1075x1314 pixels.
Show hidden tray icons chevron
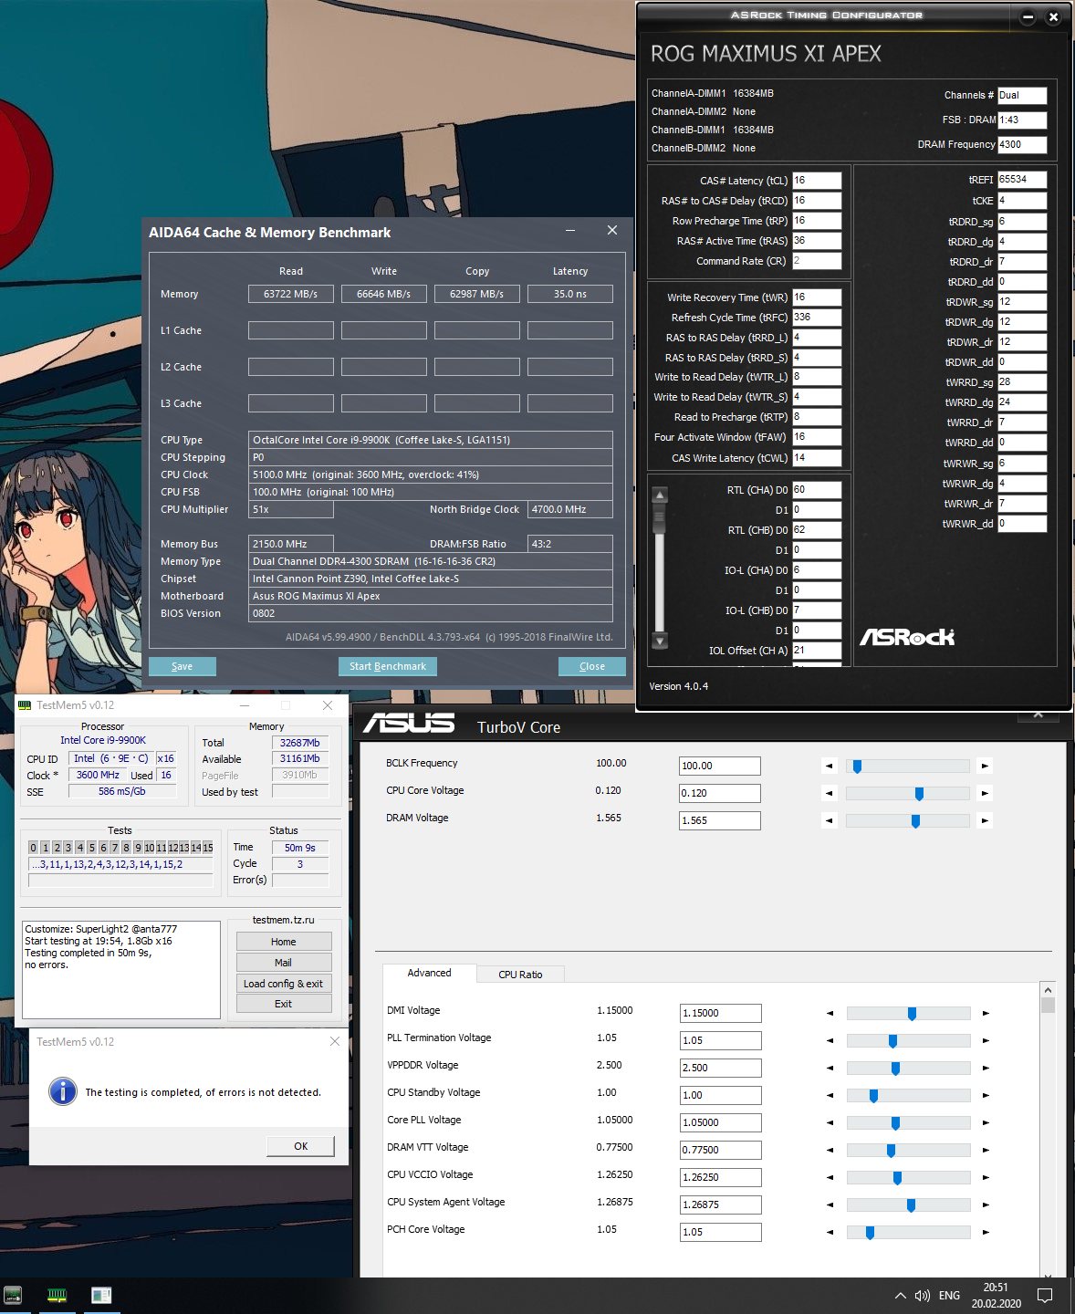900,1296
